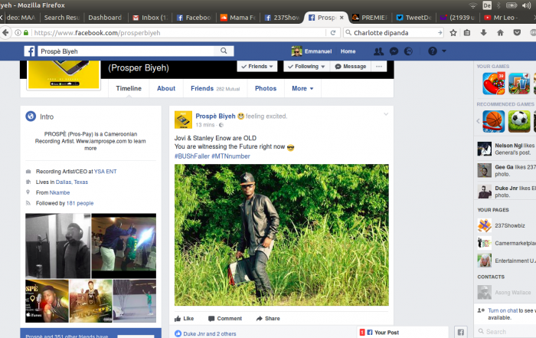Open the notifications globe icon
Viewport: 536px width, 338px height.
(x=408, y=51)
